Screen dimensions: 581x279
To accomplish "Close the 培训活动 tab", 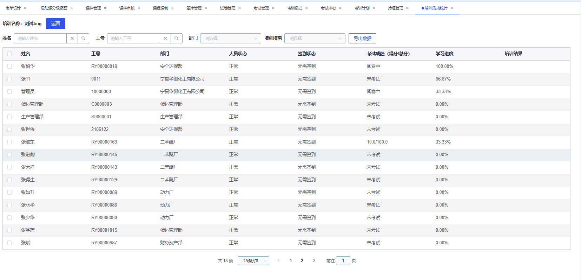I will pos(306,8).
